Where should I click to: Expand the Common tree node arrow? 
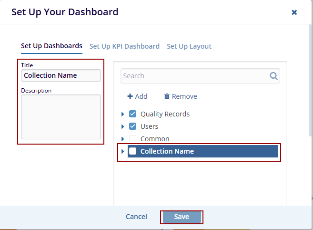(123, 139)
